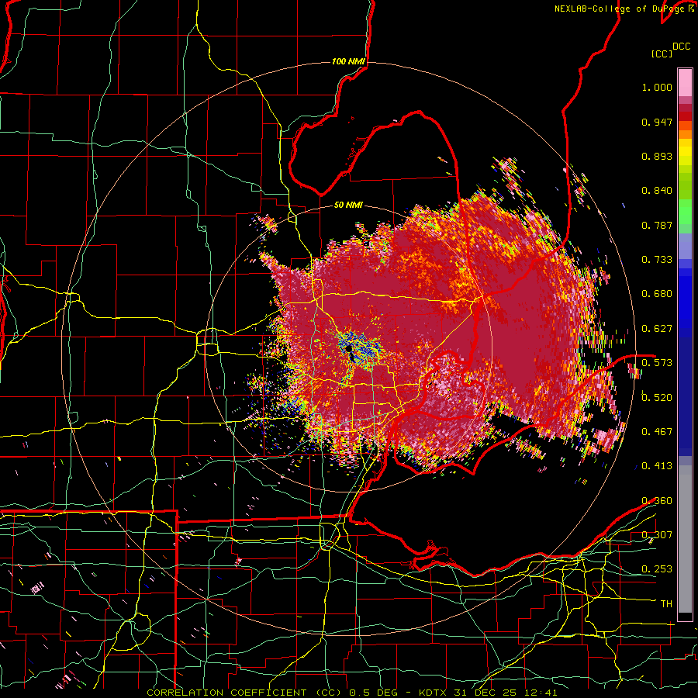The image size is (698, 698).
Task: Click the 50 NMI range ring label
Action: (x=348, y=206)
